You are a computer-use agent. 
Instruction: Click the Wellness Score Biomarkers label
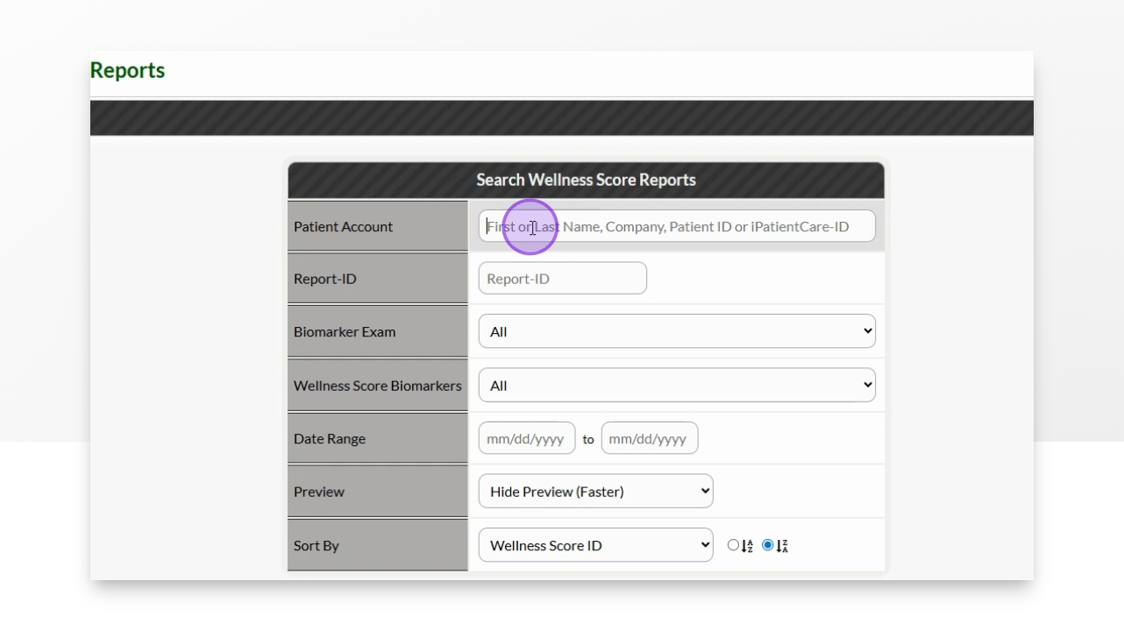378,385
